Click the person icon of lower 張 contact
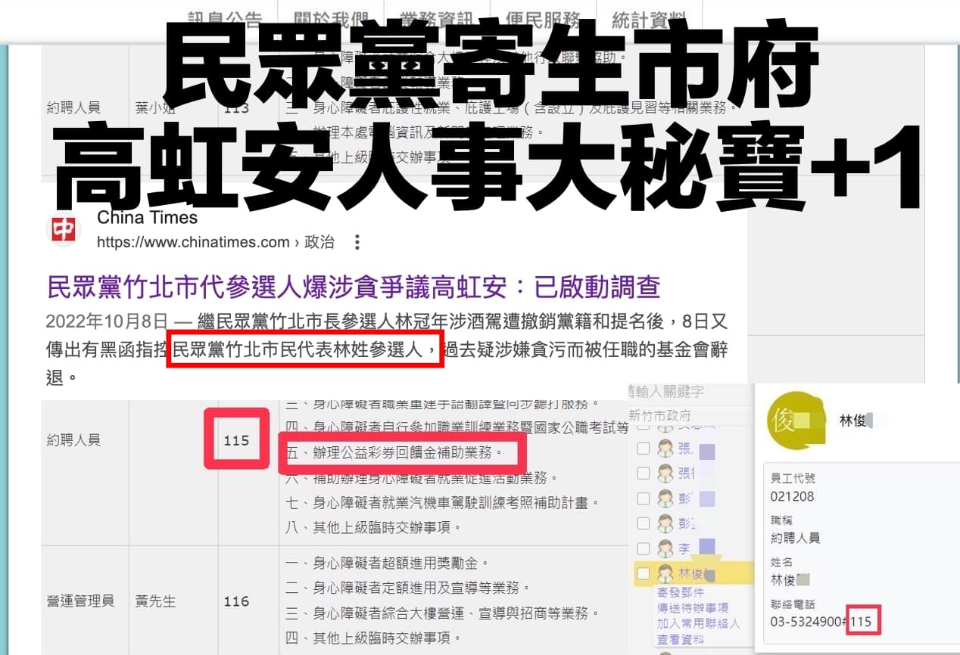 point(665,473)
